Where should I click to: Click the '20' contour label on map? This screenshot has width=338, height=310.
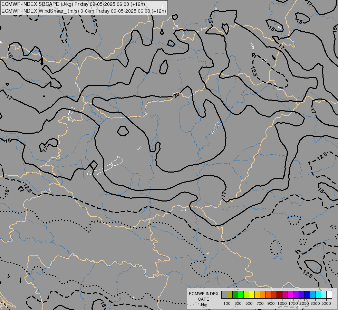click(x=176, y=95)
